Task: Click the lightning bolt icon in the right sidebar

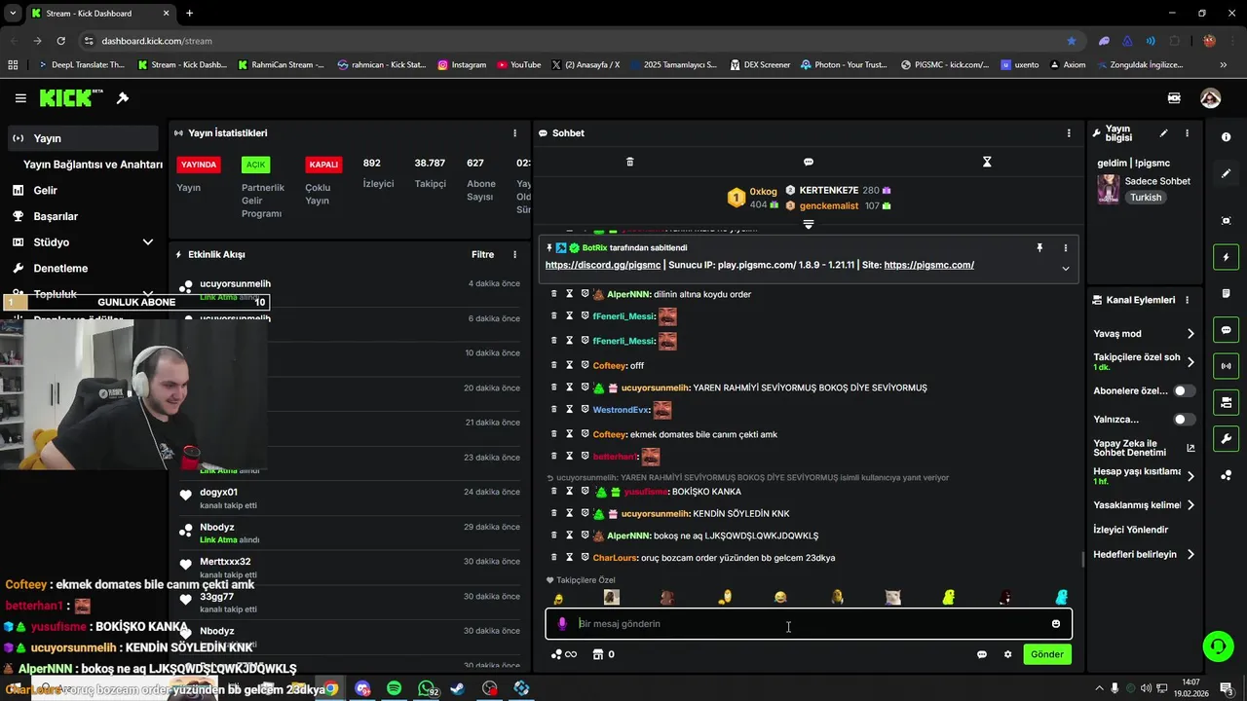Action: tap(1226, 257)
